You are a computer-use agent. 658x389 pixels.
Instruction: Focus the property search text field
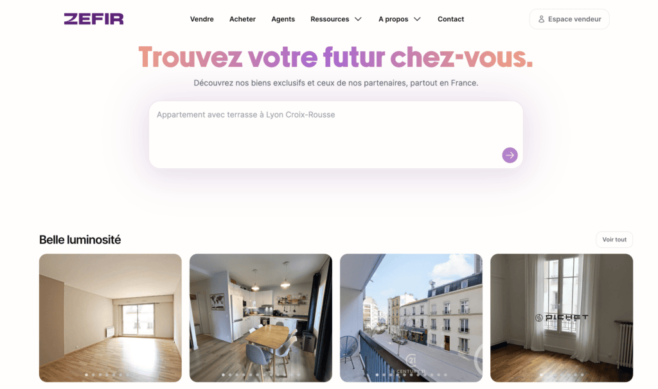(335, 135)
